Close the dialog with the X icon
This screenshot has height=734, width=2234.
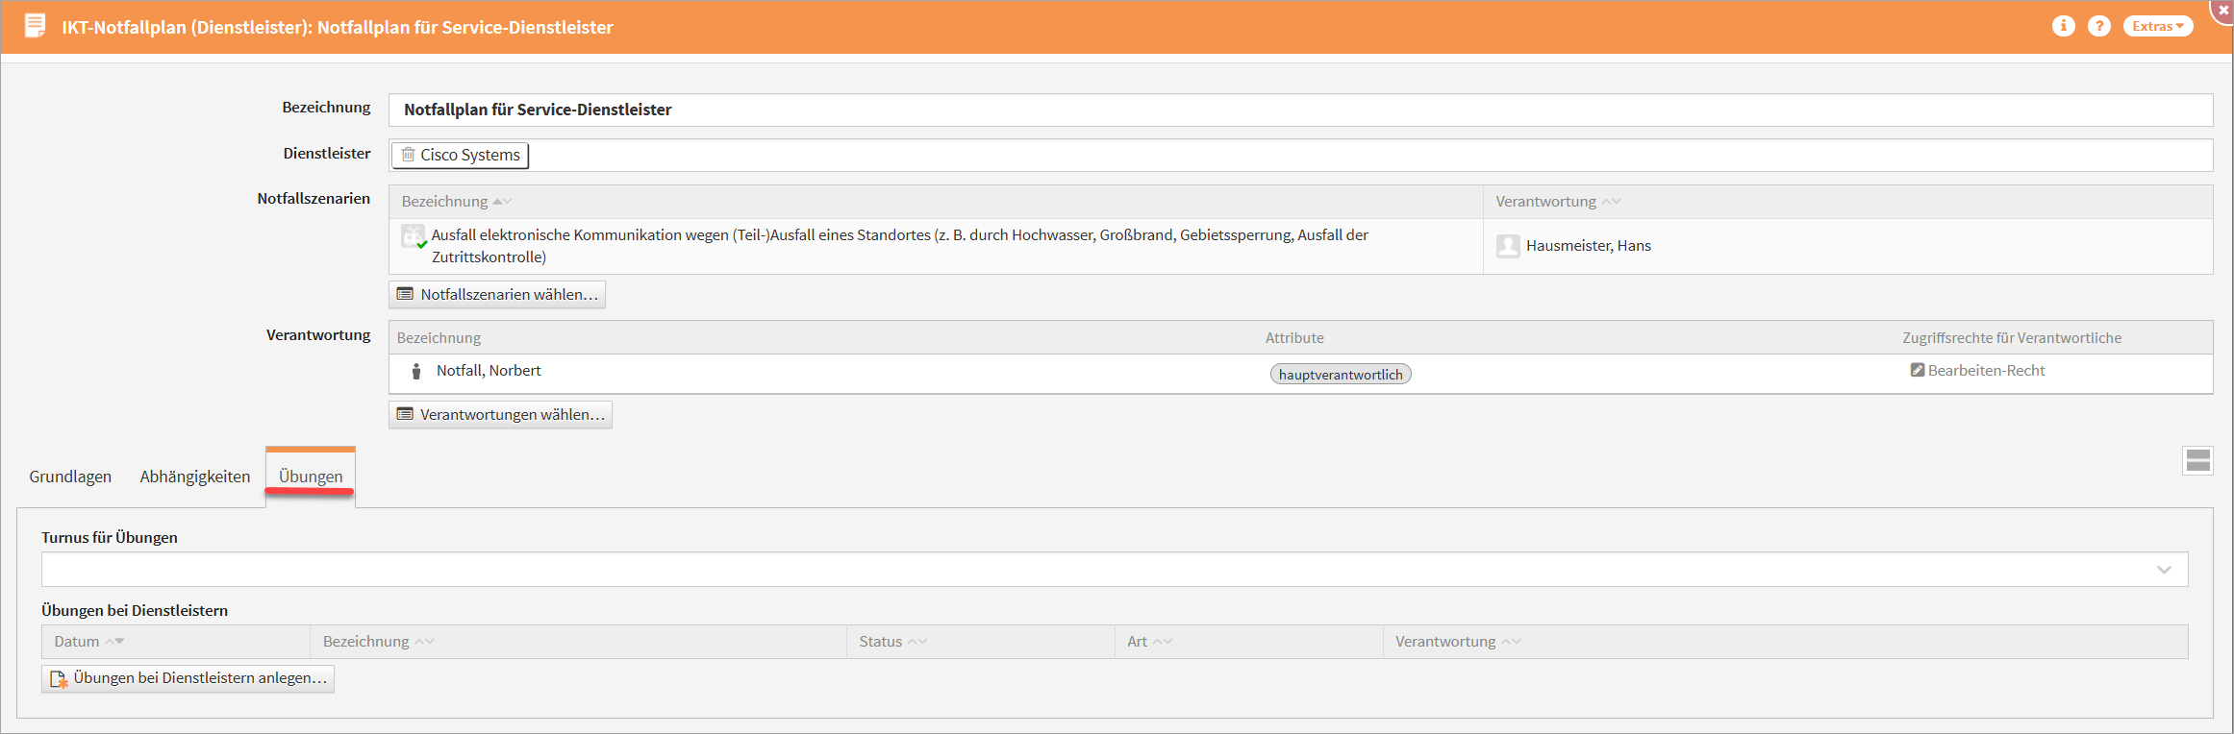click(2223, 9)
